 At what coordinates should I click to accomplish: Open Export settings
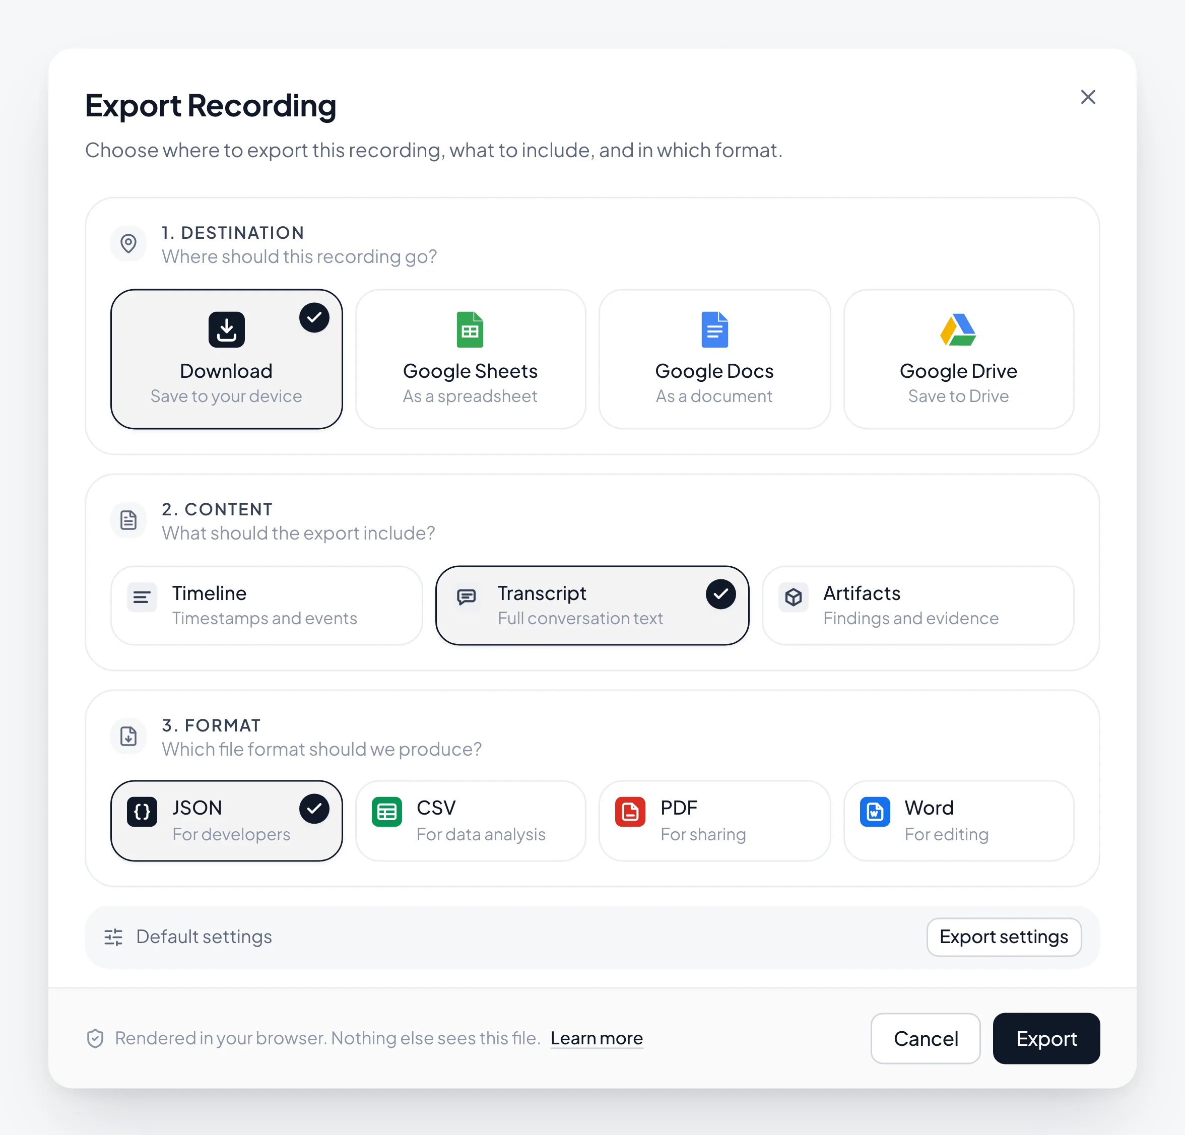click(1004, 937)
